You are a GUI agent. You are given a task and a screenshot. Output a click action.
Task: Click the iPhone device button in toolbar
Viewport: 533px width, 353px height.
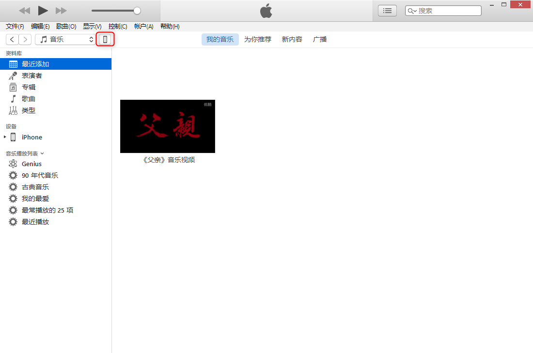pyautogui.click(x=105, y=39)
